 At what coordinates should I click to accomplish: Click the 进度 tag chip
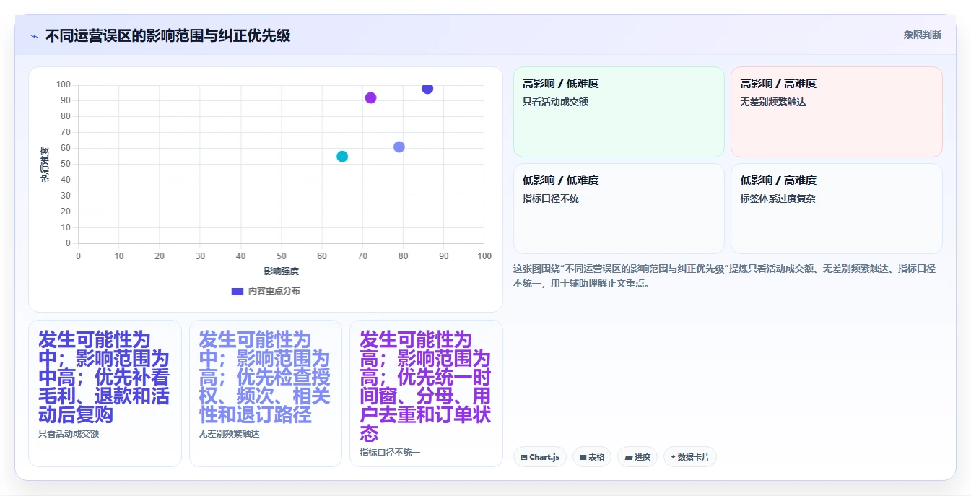click(637, 457)
